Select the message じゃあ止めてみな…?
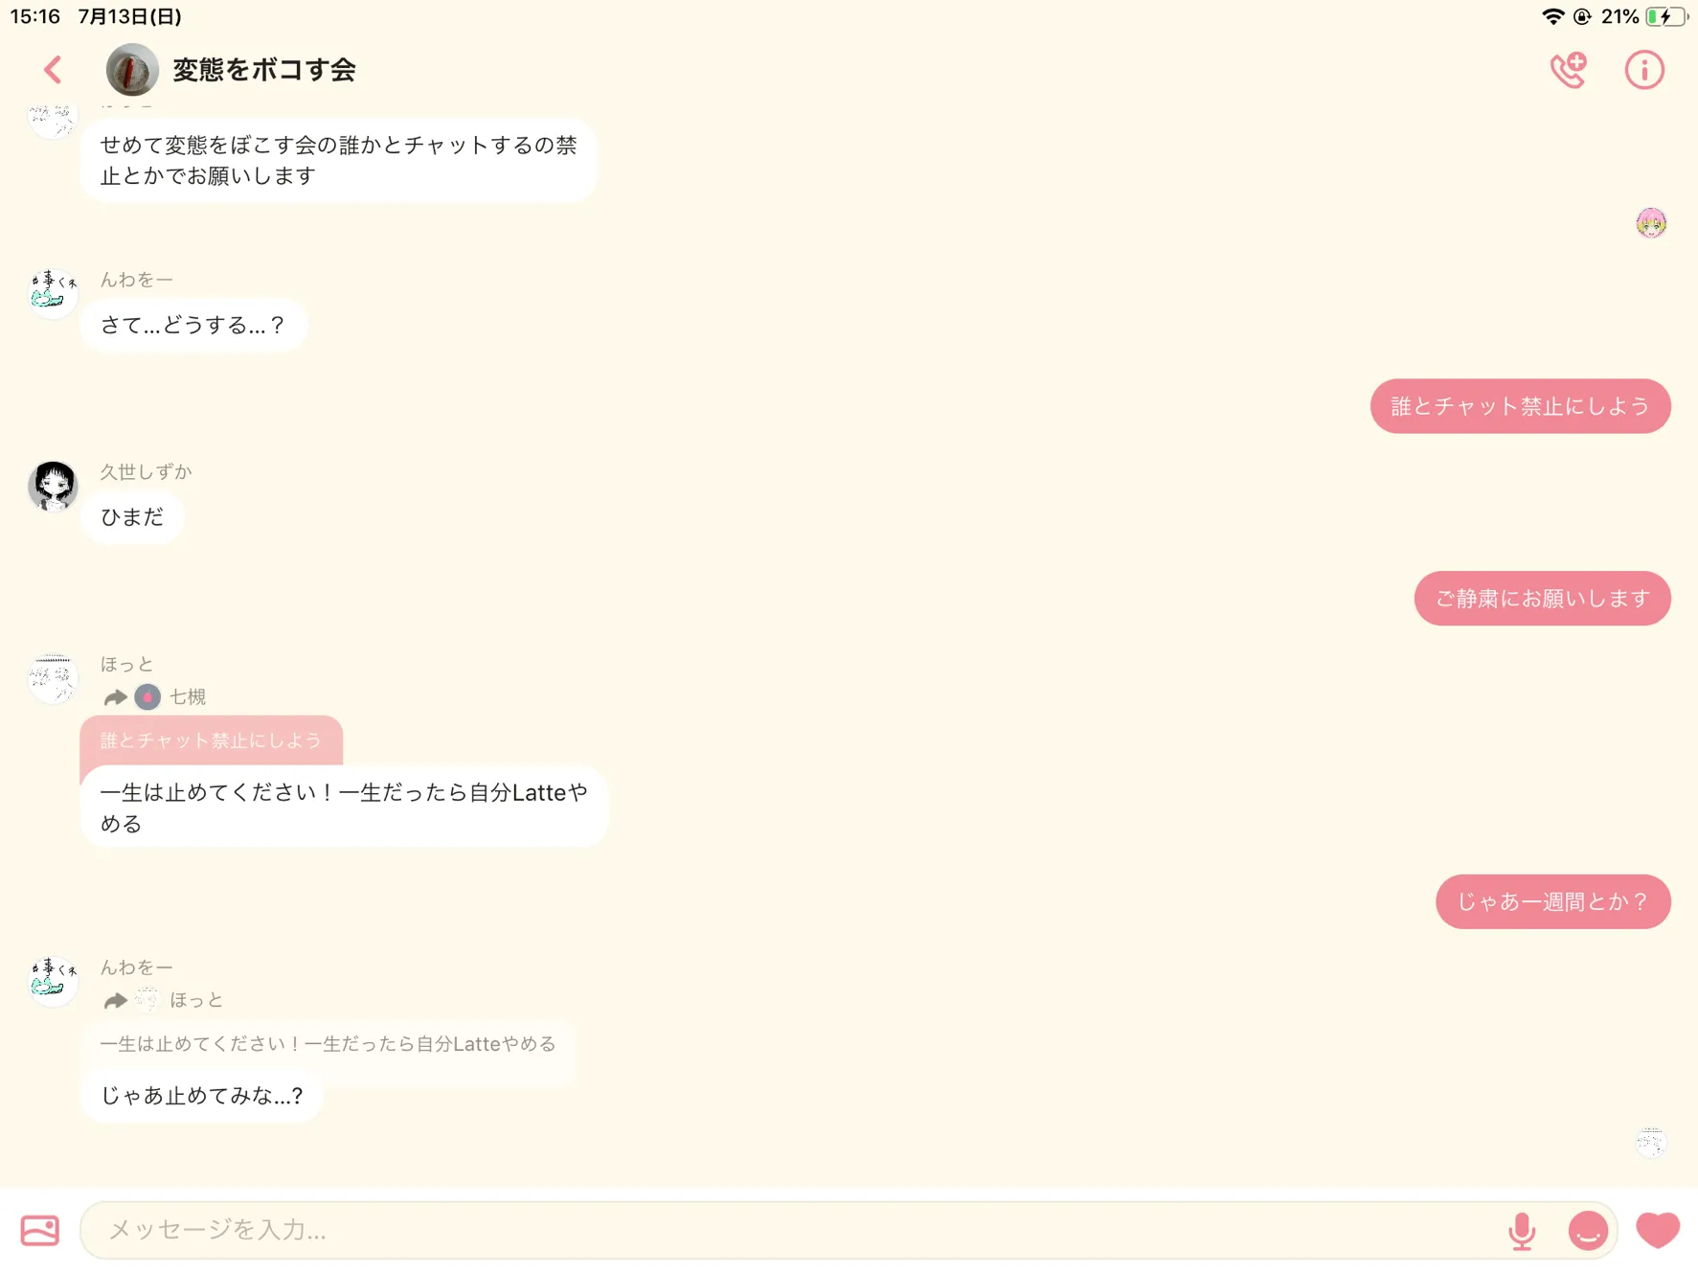The height and width of the screenshot is (1273, 1698). [x=201, y=1095]
